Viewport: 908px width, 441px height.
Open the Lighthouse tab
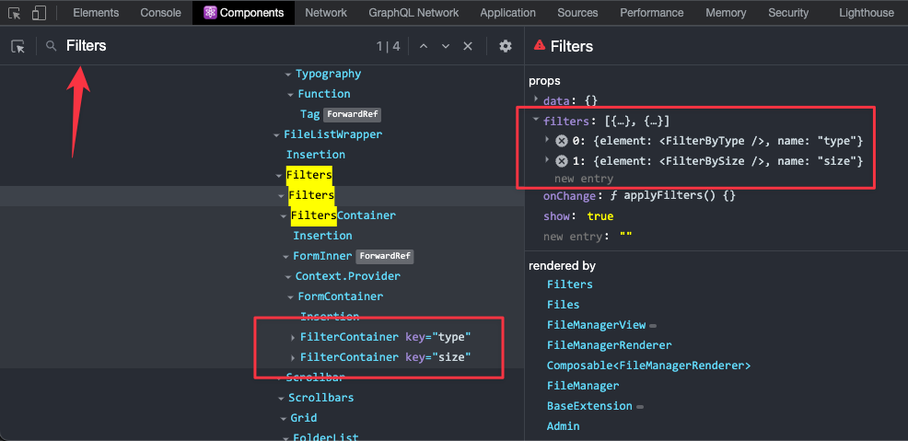click(866, 13)
